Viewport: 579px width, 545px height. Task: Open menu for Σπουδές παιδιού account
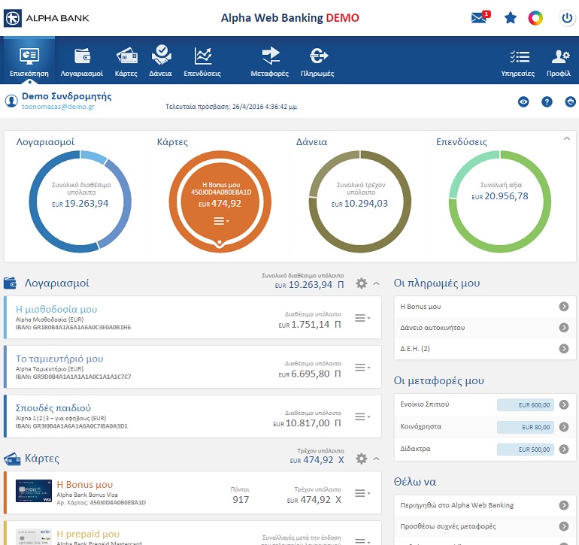click(x=362, y=417)
